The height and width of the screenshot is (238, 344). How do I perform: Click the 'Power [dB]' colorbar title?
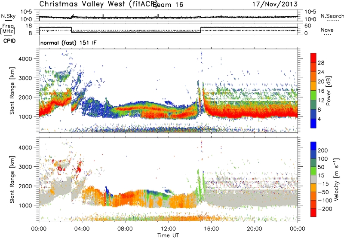[329, 91]
